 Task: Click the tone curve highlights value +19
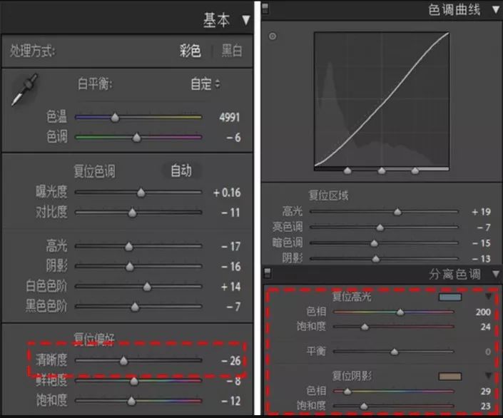481,212
